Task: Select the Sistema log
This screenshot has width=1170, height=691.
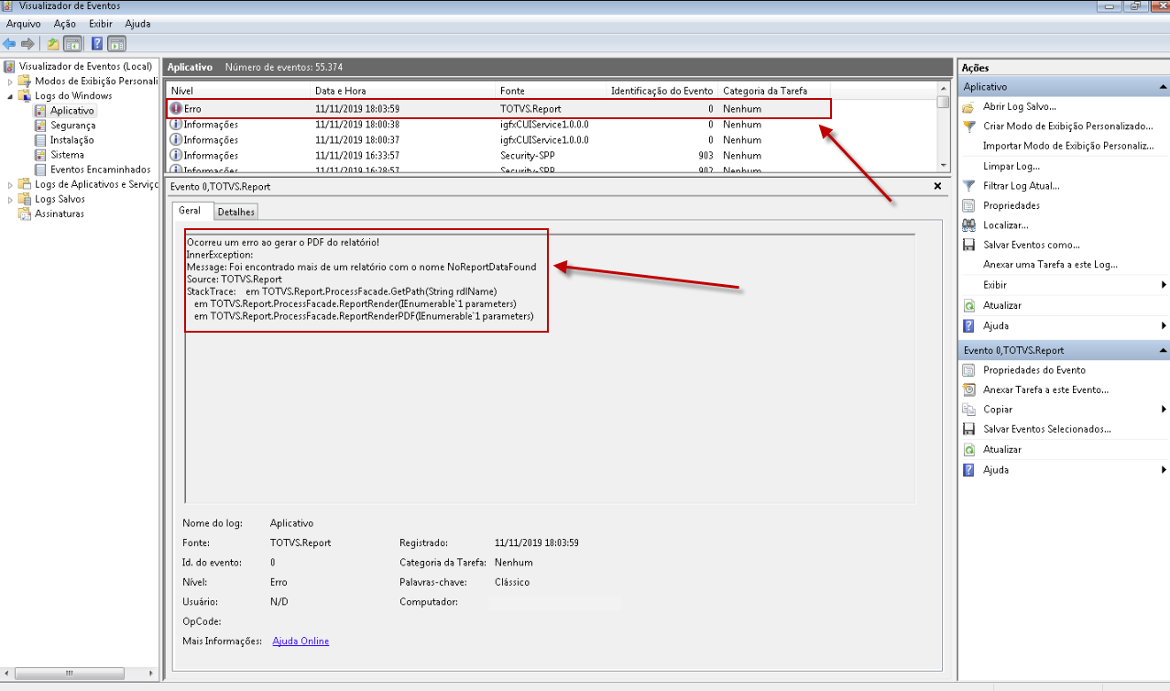Action: pyautogui.click(x=67, y=154)
